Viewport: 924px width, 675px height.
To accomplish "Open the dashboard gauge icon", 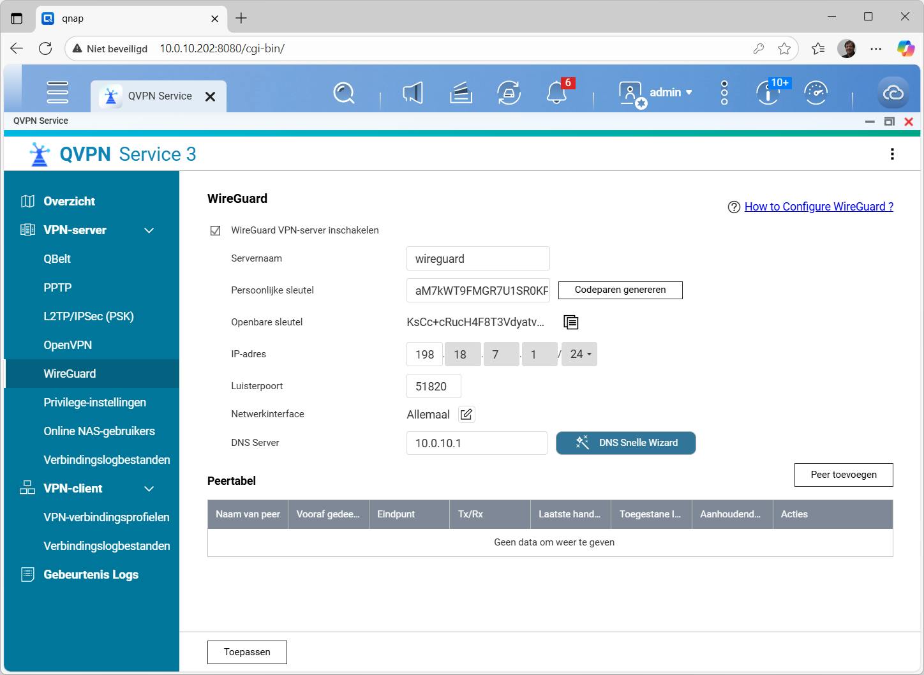I will coord(816,93).
